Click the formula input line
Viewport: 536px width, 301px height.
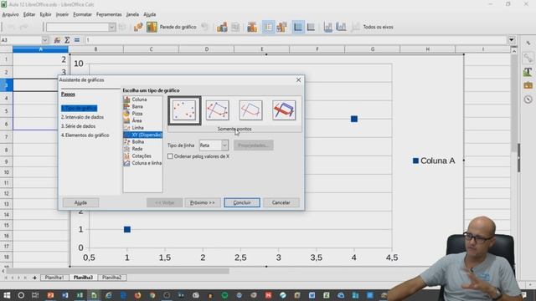(296, 40)
